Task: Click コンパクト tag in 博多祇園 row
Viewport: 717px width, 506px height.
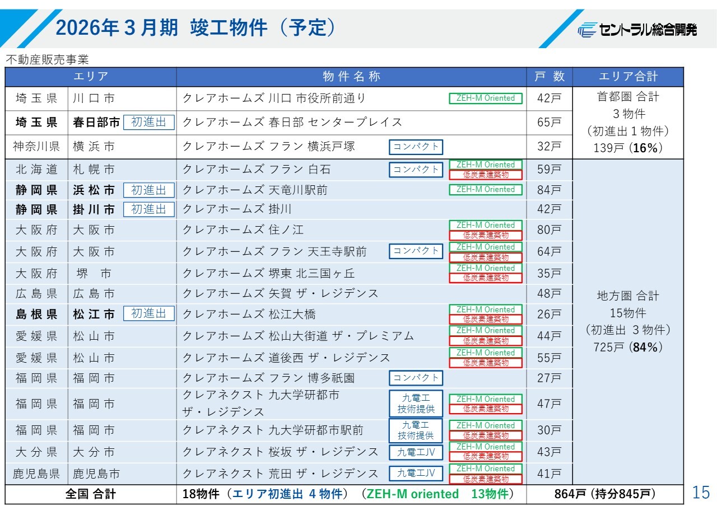Action: pos(416,378)
